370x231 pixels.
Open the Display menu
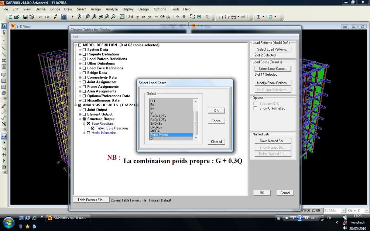coord(128,9)
